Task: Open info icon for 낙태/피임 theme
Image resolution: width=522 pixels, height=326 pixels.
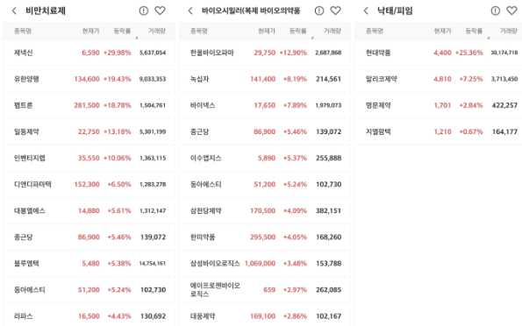Action: (496, 11)
